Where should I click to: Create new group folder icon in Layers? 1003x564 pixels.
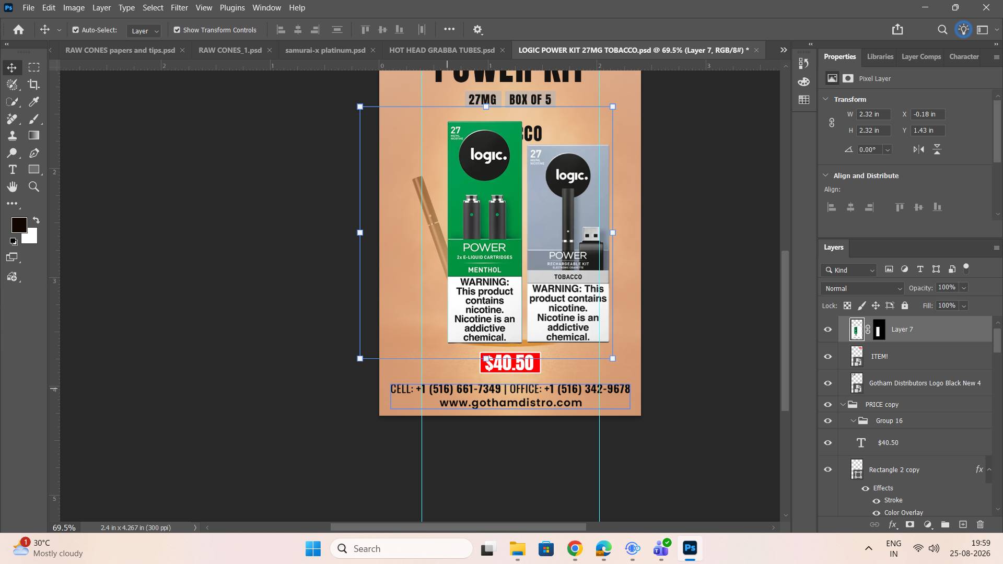(945, 524)
